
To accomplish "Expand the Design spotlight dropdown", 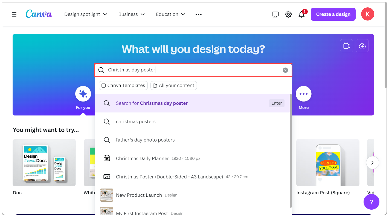I will (86, 14).
